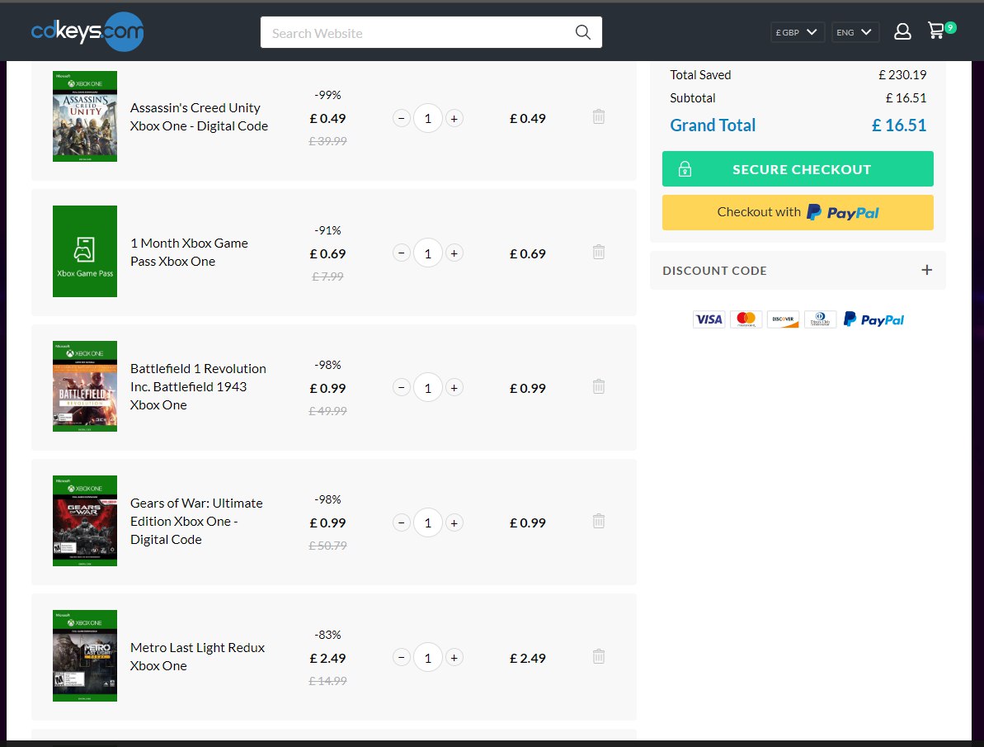The width and height of the screenshot is (984, 747).
Task: Click the Secure Checkout button
Action: tap(798, 169)
